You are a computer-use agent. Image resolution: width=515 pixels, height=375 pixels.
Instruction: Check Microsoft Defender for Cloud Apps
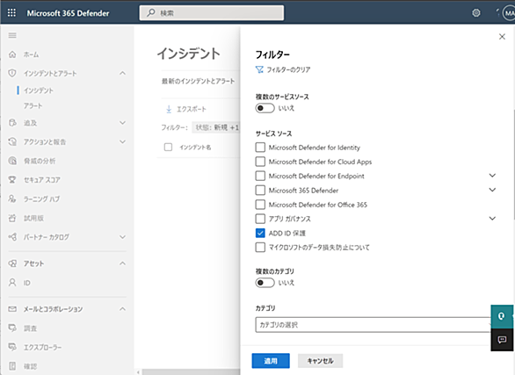(260, 162)
